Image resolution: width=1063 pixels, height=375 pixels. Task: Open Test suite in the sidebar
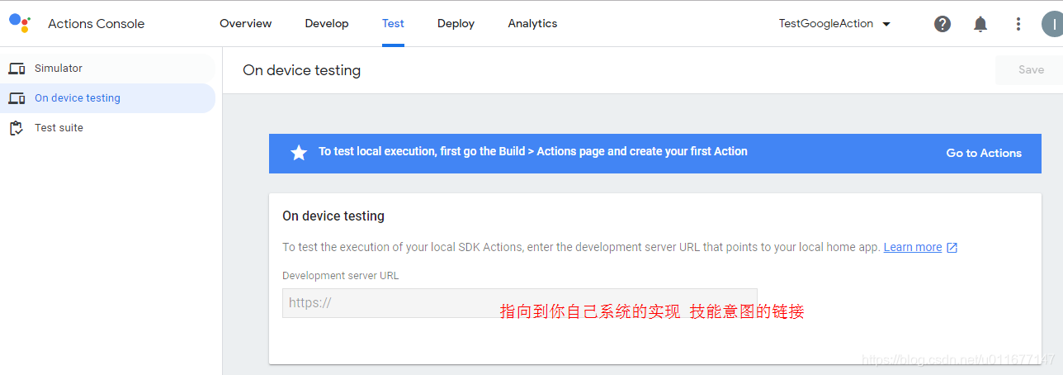pos(107,128)
